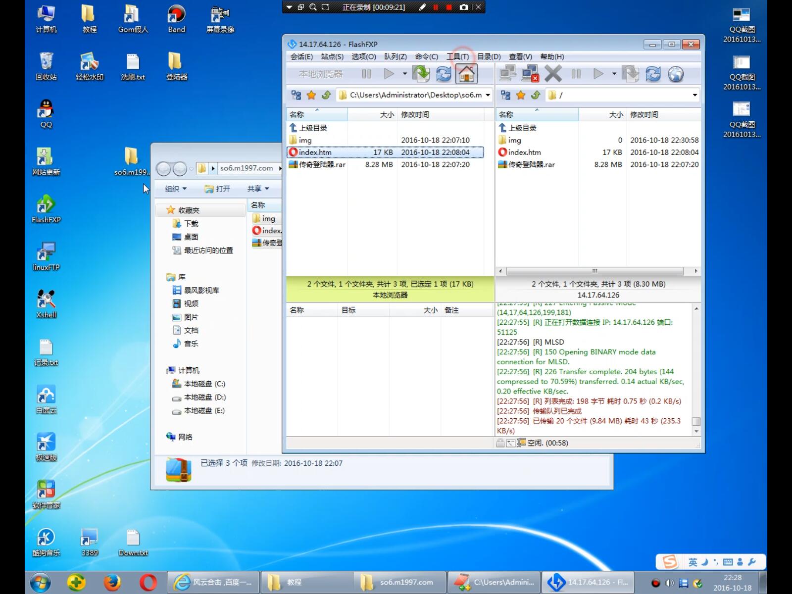Open 共享 dropdown in Explorer window
The height and width of the screenshot is (594, 792).
click(258, 189)
